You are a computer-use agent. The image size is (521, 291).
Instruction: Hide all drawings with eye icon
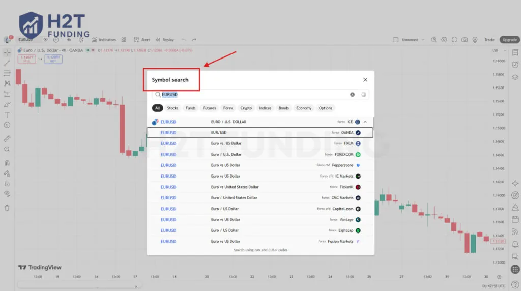(7, 194)
